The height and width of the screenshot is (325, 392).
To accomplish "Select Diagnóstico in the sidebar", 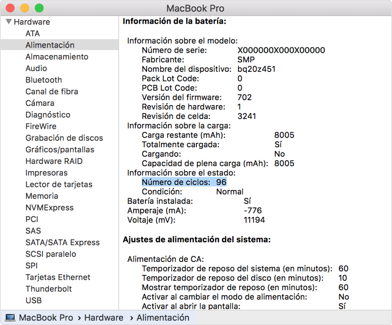I will point(48,115).
